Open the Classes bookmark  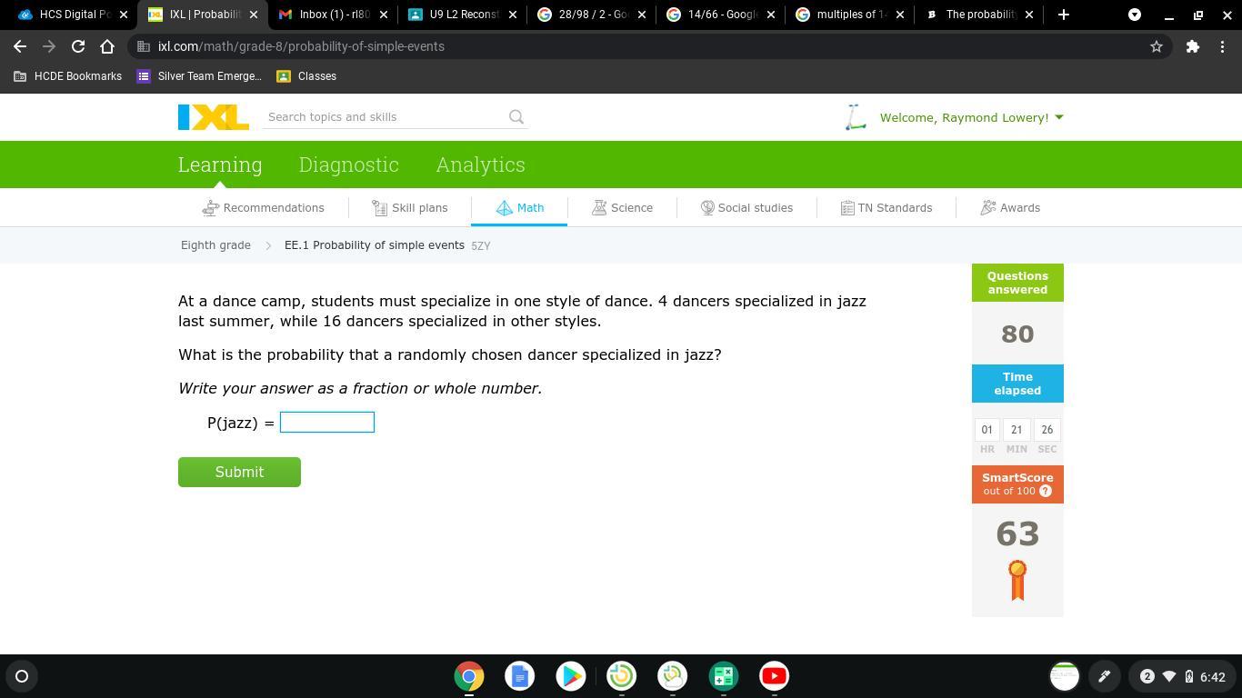tap(306, 76)
